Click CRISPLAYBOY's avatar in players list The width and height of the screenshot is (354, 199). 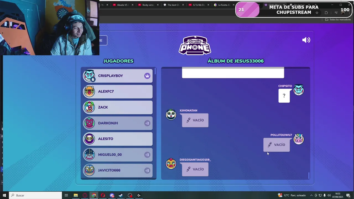(89, 76)
